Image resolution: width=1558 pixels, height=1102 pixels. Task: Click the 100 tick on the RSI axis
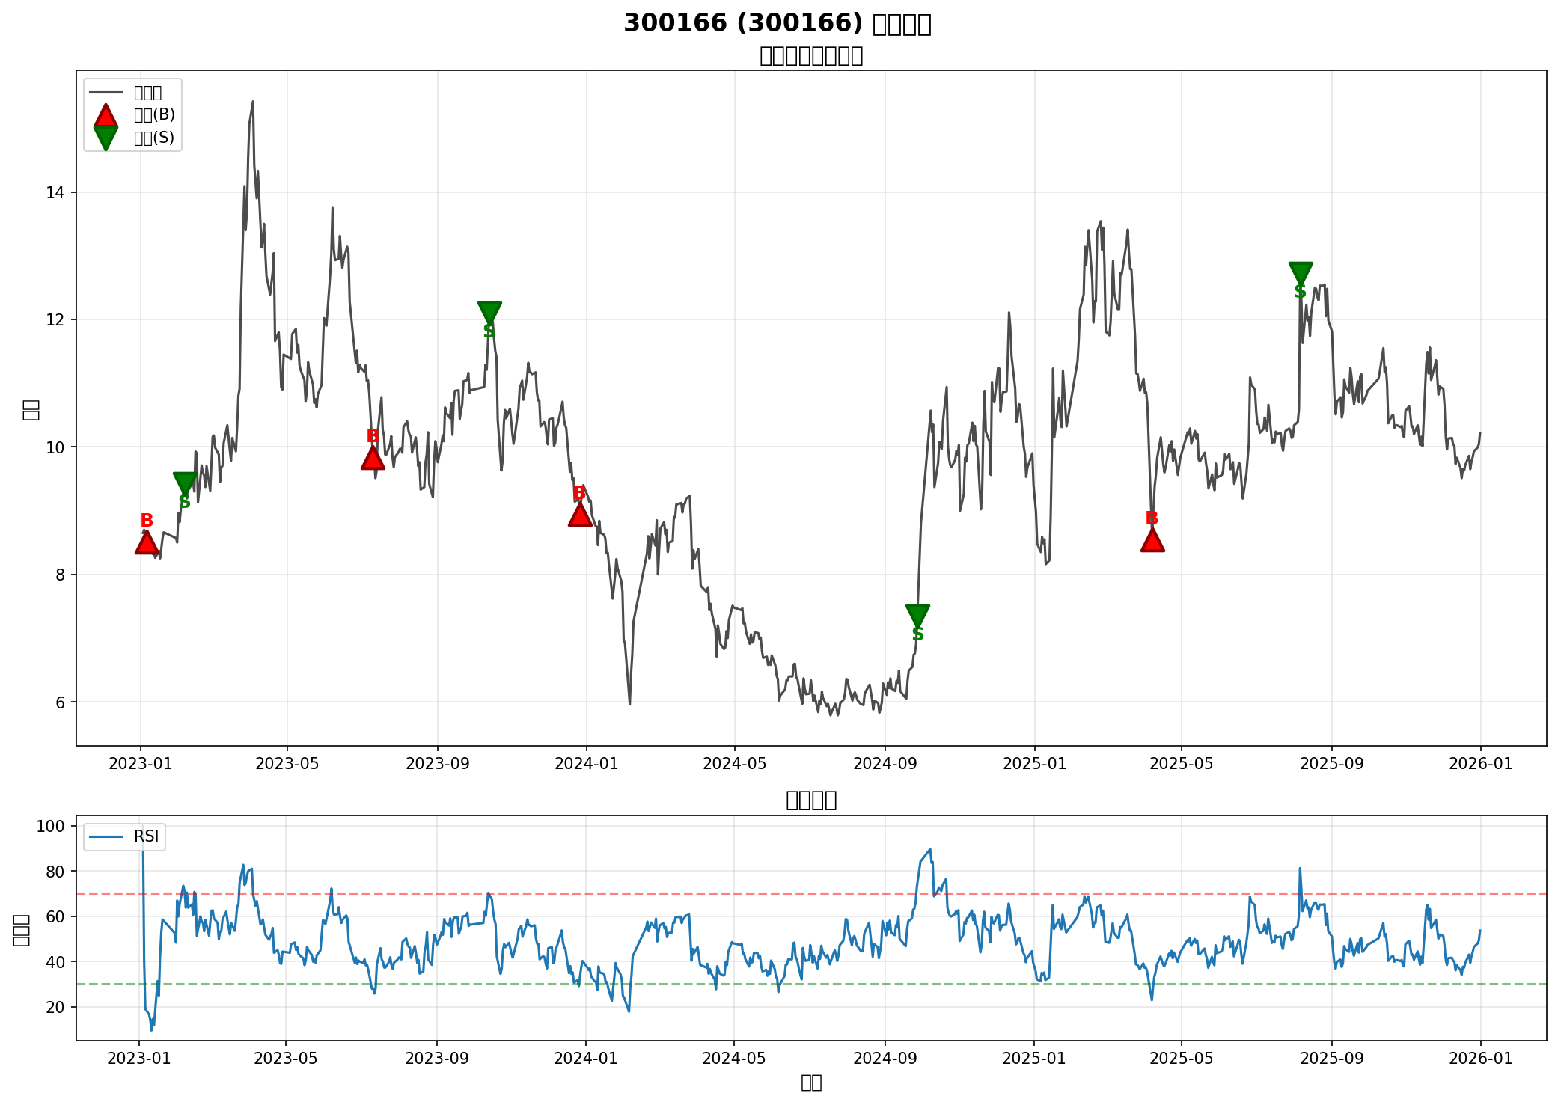pyautogui.click(x=51, y=826)
